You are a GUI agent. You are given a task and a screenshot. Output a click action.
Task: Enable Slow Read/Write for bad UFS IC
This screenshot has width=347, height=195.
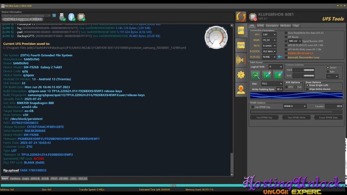[x=286, y=33]
